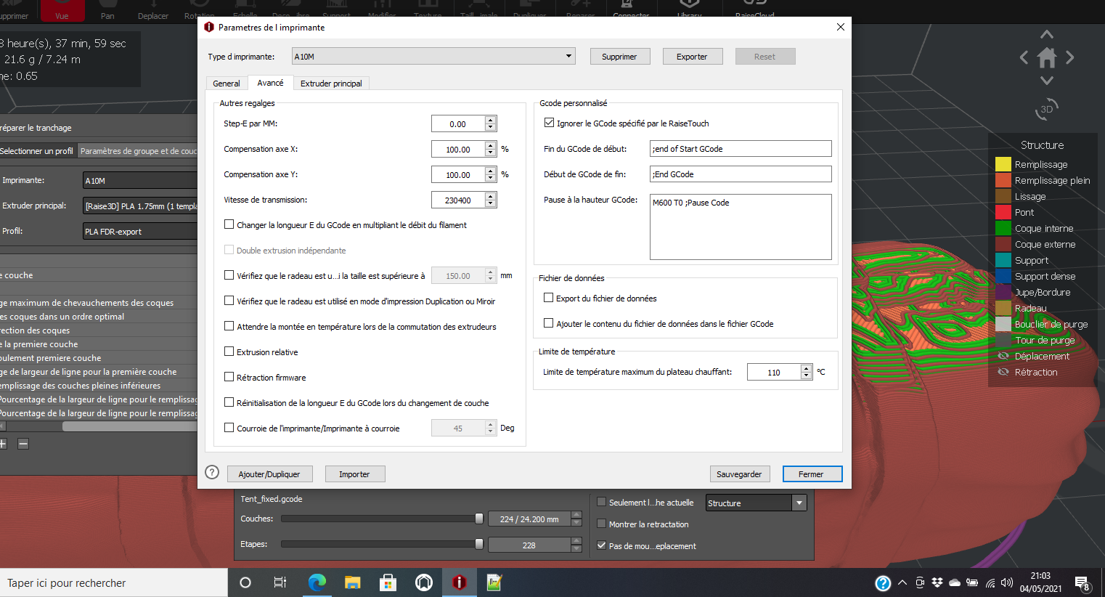Click the Exporter button
1105x597 pixels.
[x=692, y=57]
